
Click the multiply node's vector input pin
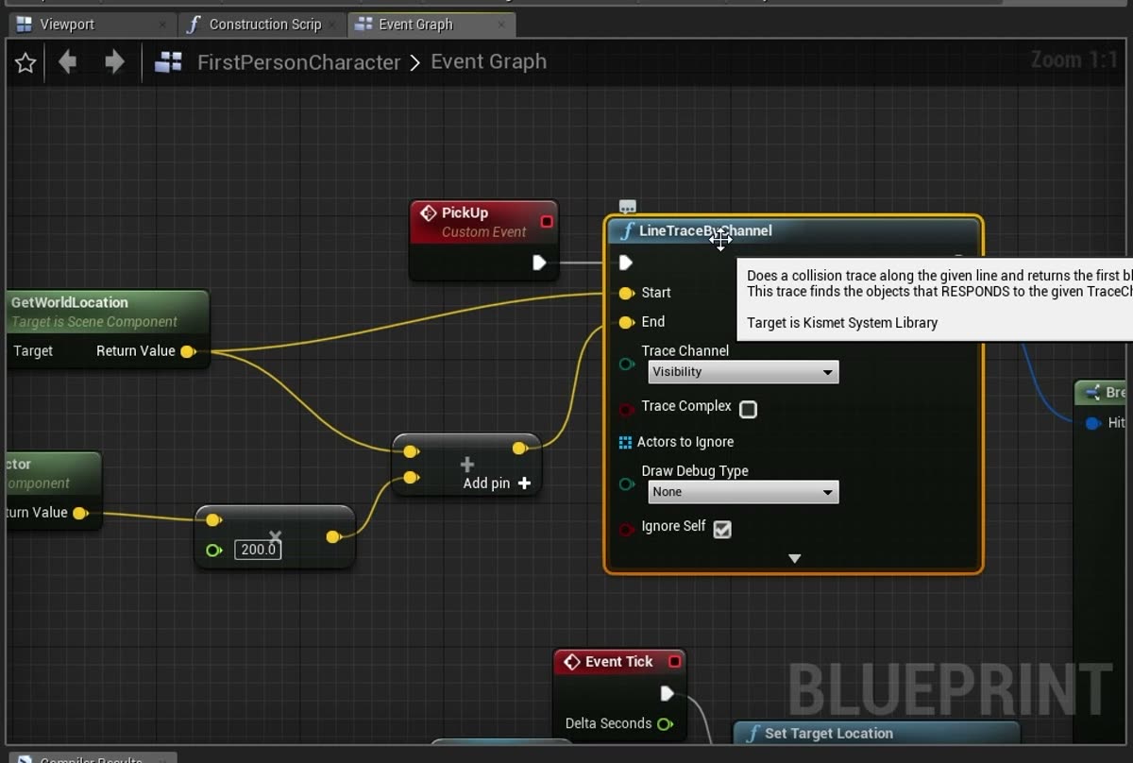[213, 519]
